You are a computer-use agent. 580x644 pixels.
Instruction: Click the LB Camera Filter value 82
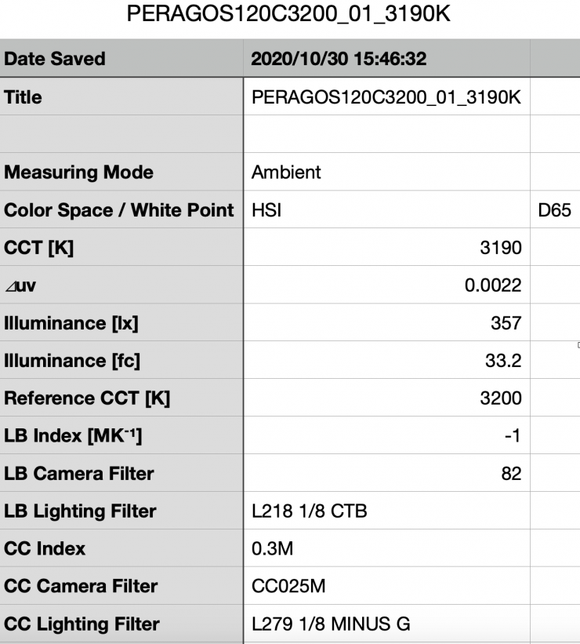coord(386,473)
